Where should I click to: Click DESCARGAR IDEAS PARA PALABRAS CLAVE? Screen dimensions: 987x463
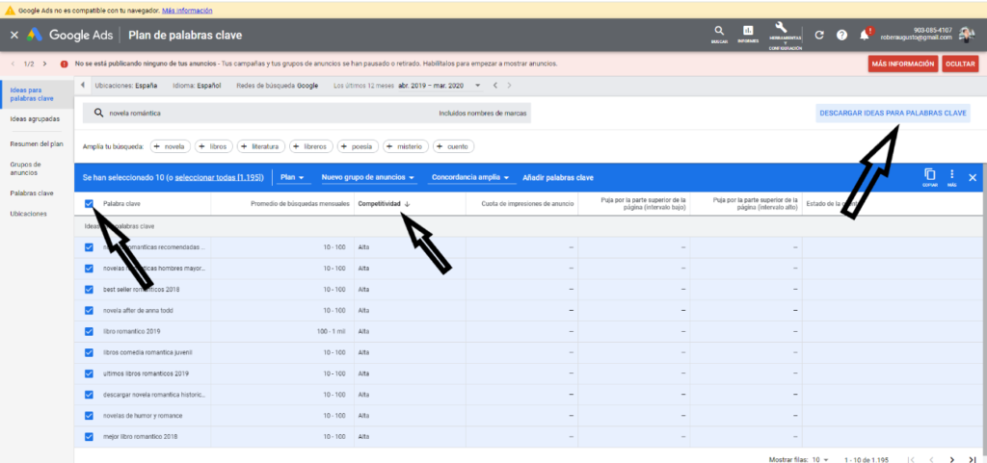click(x=892, y=114)
